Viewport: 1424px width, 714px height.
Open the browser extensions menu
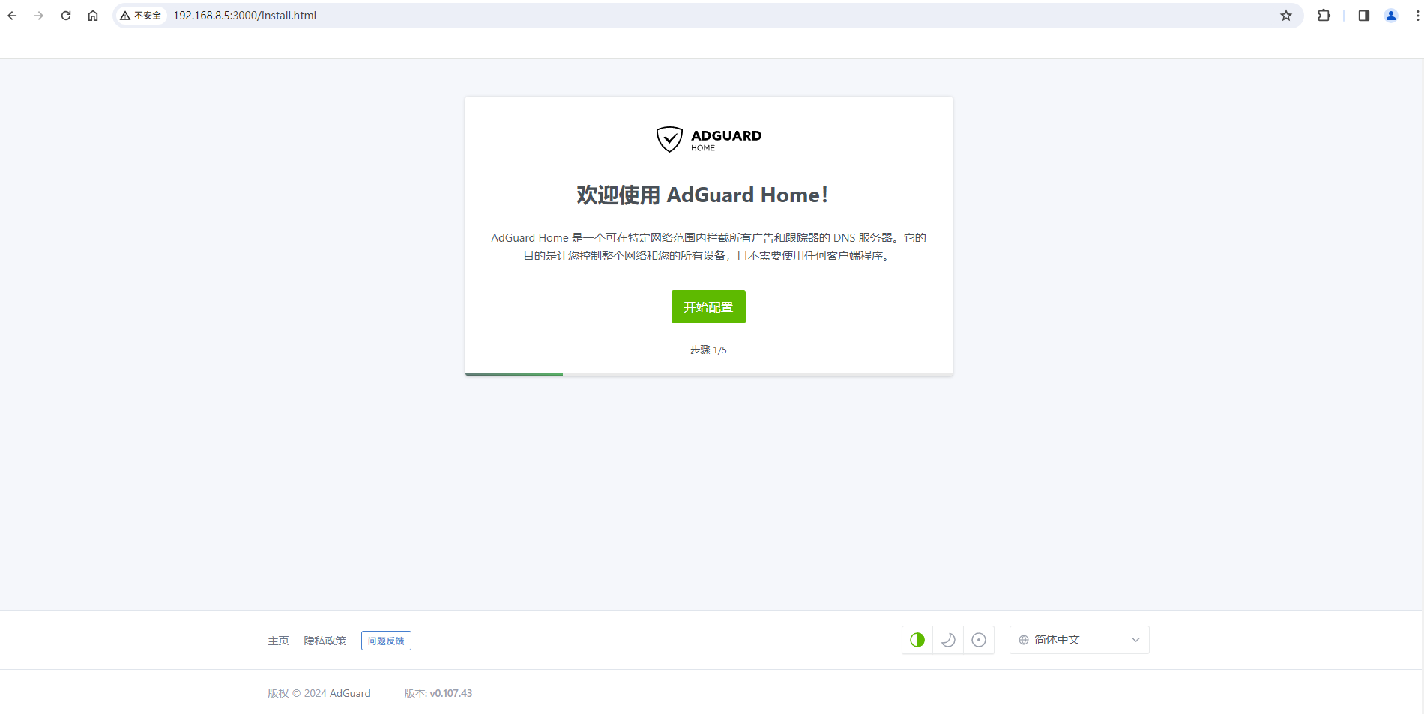click(x=1324, y=16)
